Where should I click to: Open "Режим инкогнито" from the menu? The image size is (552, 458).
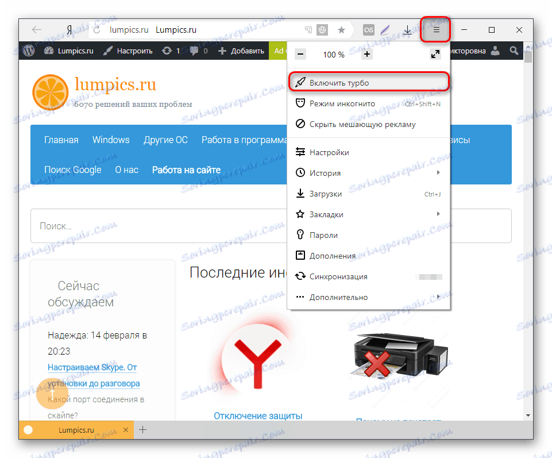[369, 103]
